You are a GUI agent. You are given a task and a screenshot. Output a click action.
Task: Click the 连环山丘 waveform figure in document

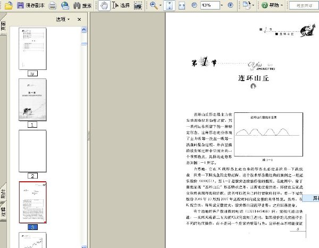click(268, 134)
